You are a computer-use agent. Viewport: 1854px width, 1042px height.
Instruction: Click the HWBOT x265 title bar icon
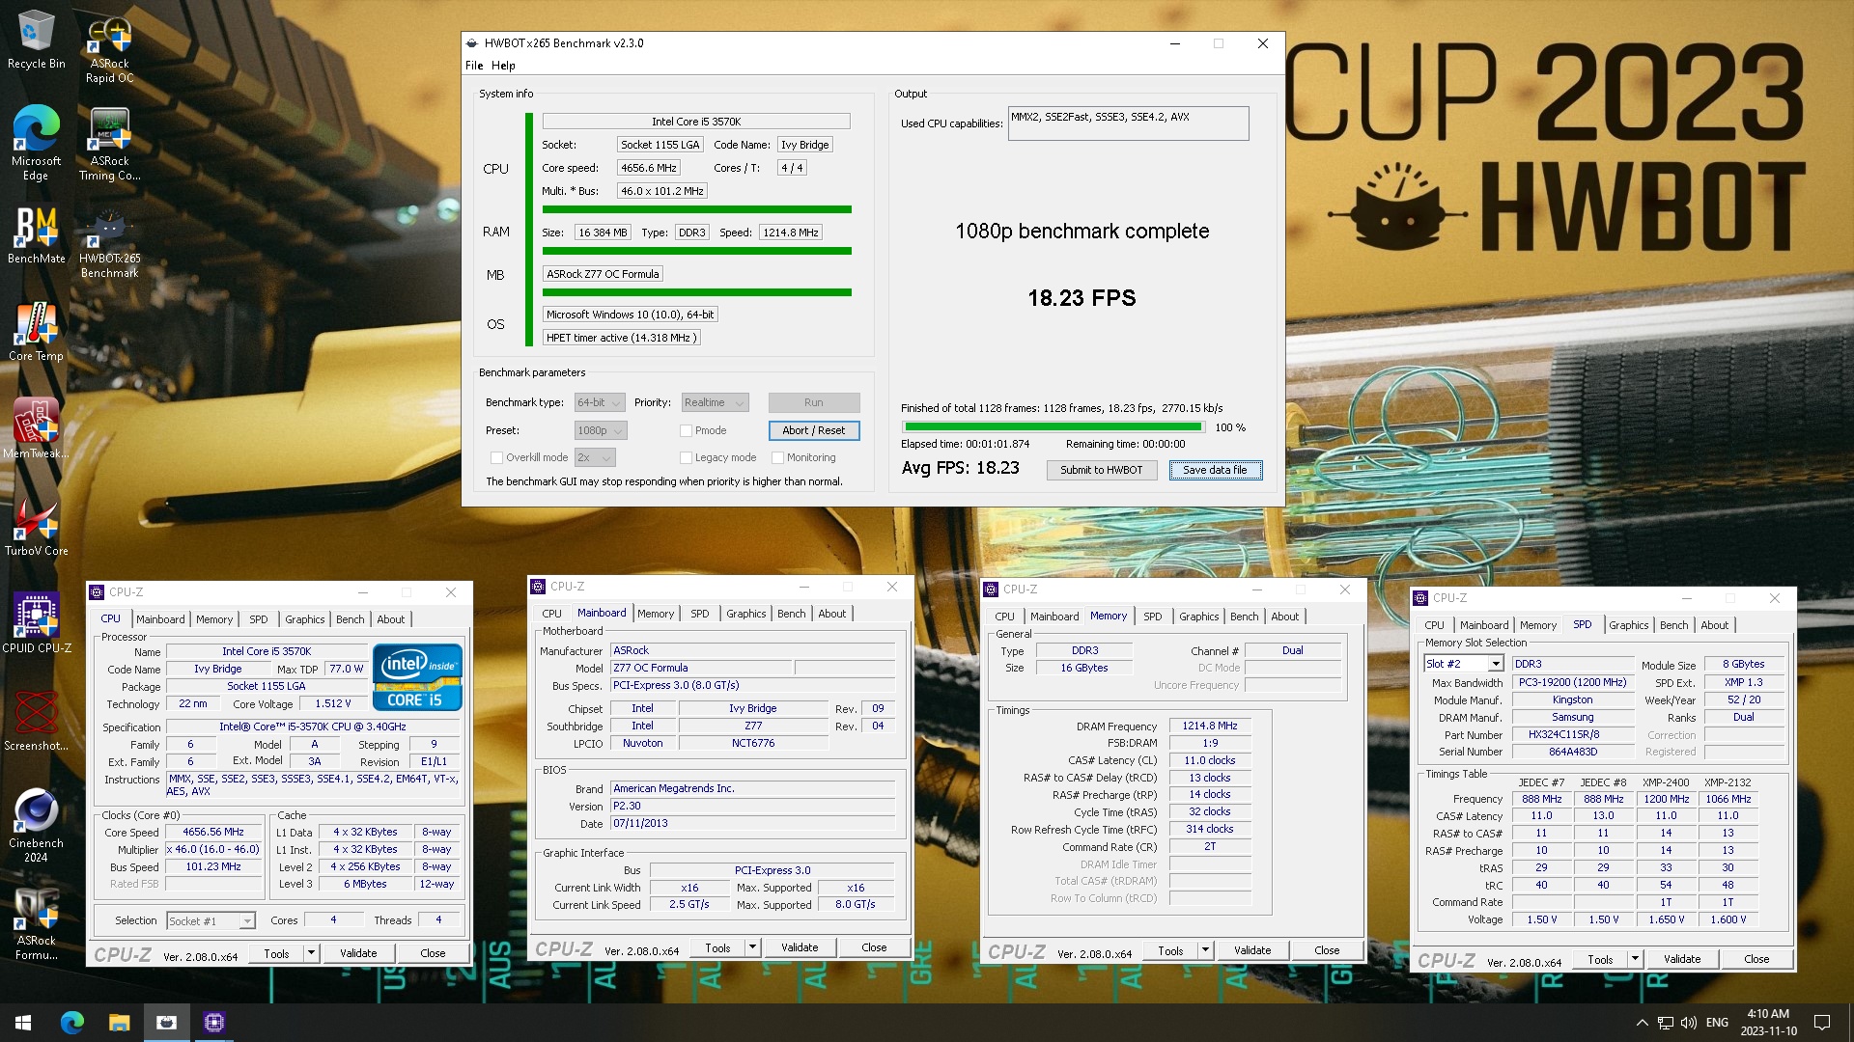click(x=472, y=43)
